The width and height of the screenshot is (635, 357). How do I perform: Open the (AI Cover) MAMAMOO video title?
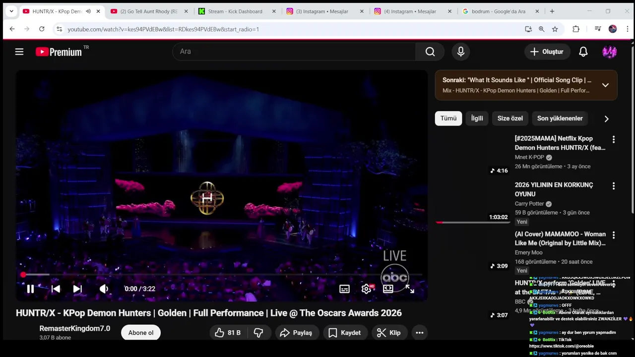(560, 238)
